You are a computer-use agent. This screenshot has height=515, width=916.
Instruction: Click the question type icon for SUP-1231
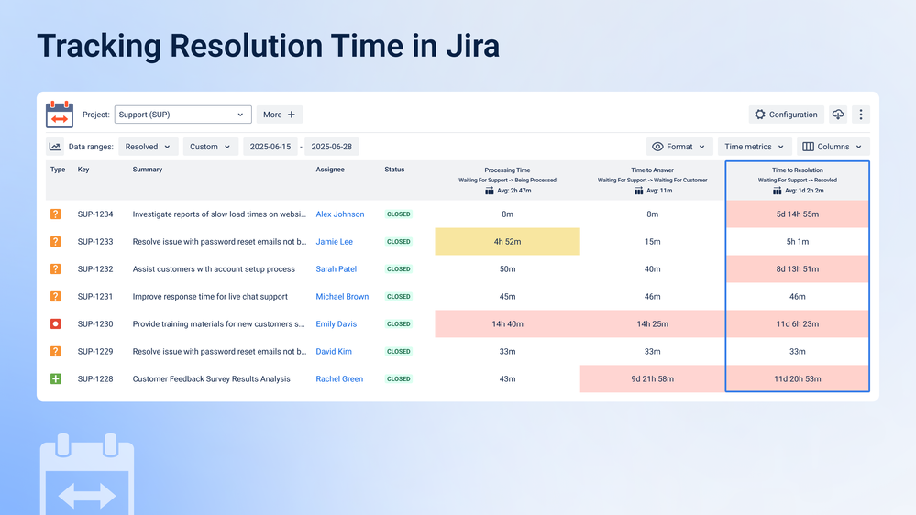pyautogui.click(x=56, y=297)
